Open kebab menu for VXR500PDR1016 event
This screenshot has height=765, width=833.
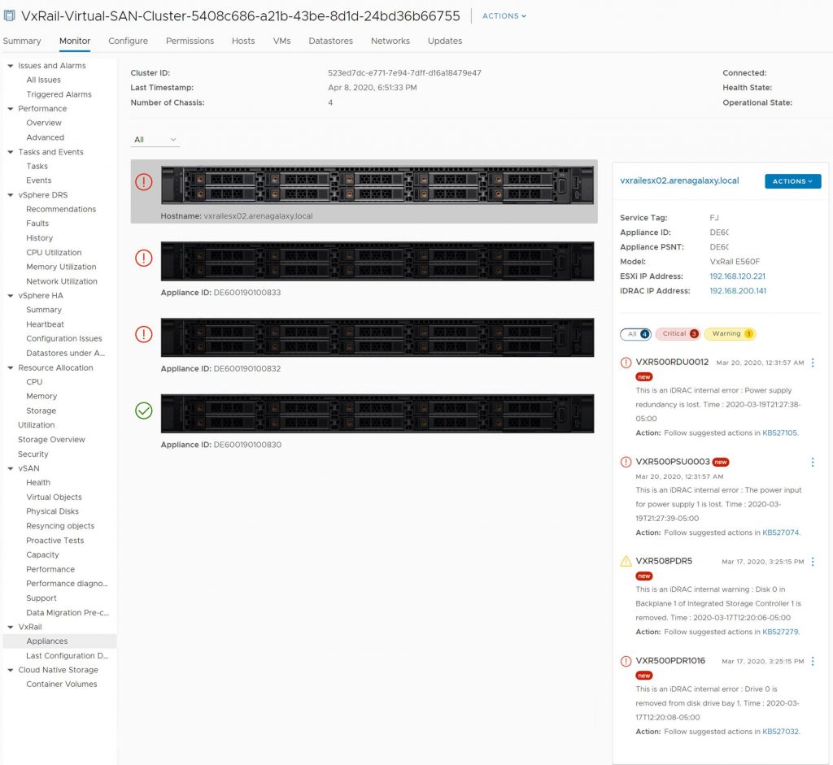(x=813, y=661)
